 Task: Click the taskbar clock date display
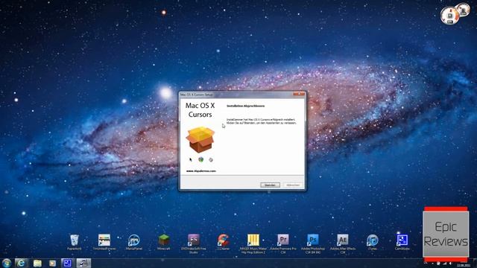464,265
